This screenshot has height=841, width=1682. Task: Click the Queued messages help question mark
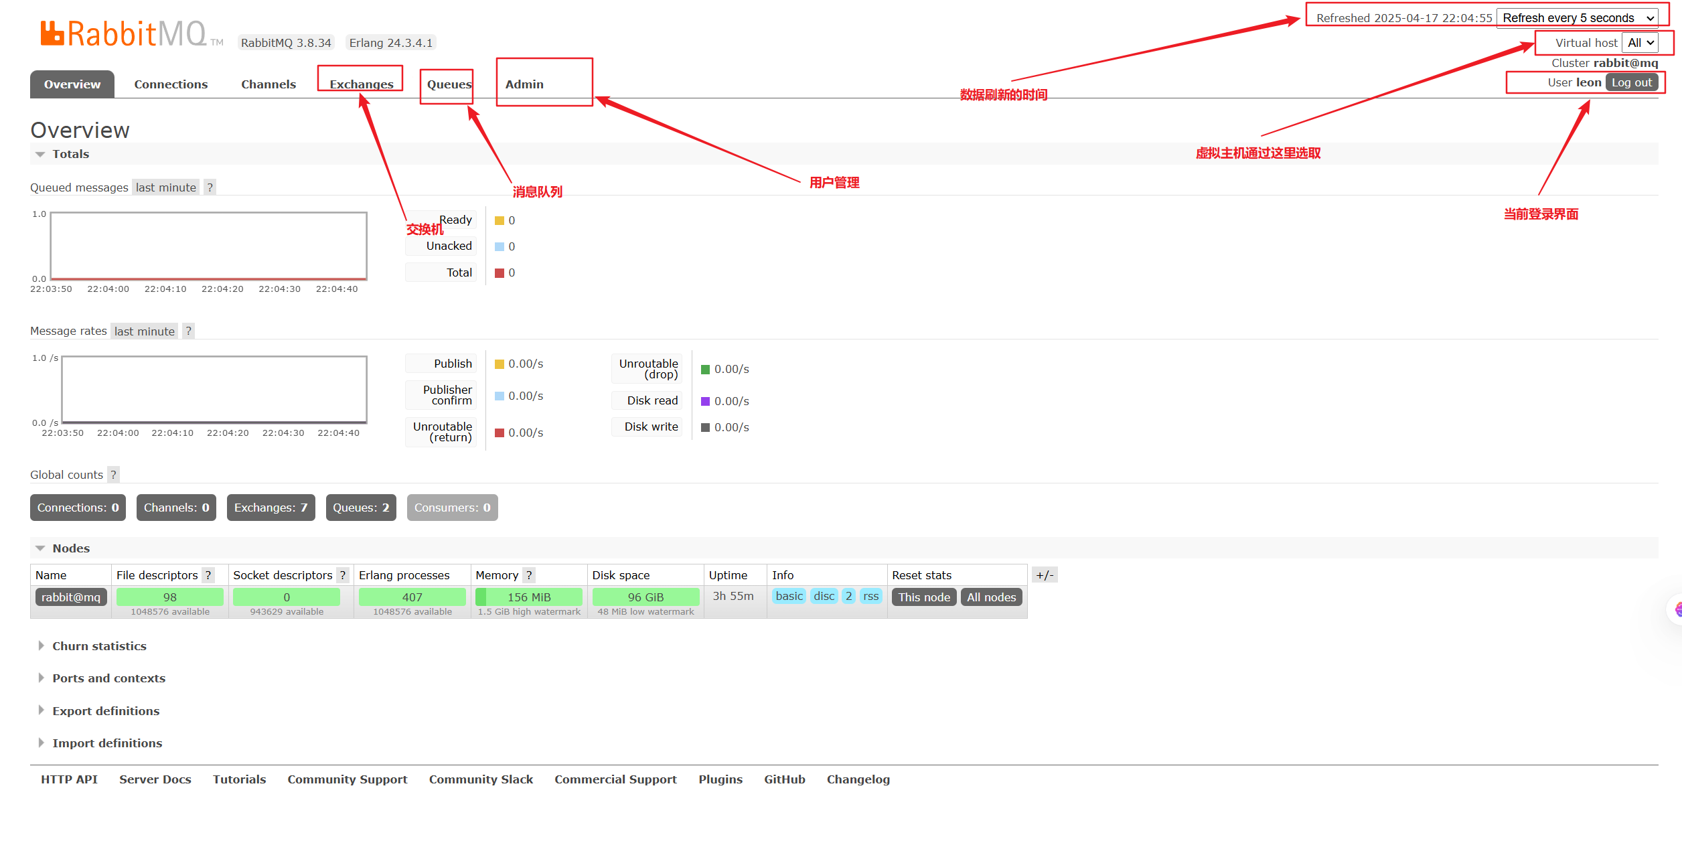click(210, 187)
